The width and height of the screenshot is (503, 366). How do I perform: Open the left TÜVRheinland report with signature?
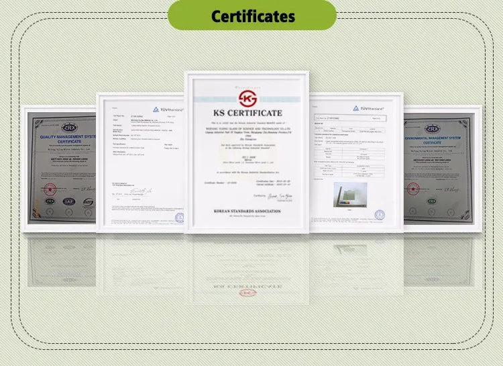pos(140,163)
